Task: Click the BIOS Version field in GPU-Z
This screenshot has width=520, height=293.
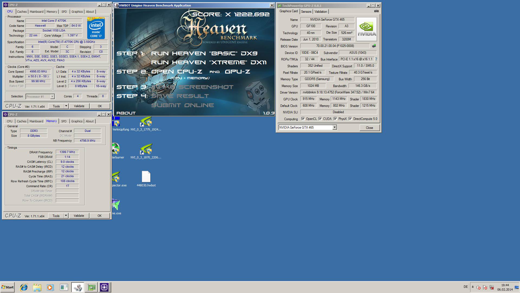Action: pos(335,46)
